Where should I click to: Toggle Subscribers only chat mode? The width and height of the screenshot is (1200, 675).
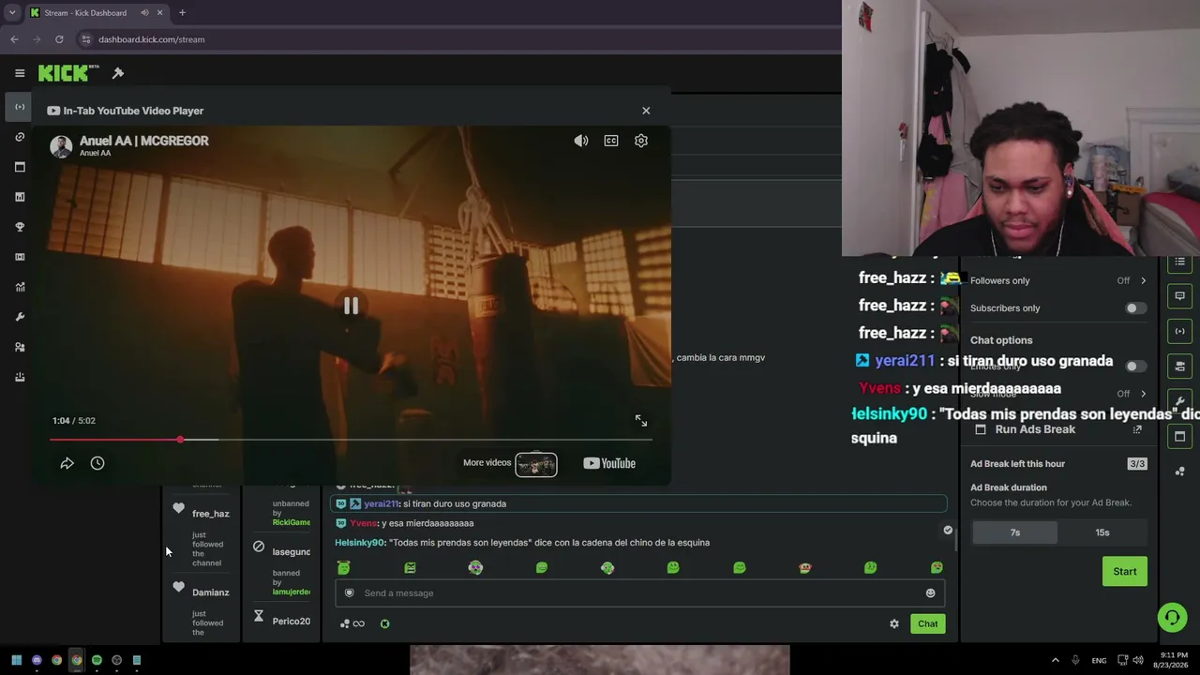pos(1135,308)
